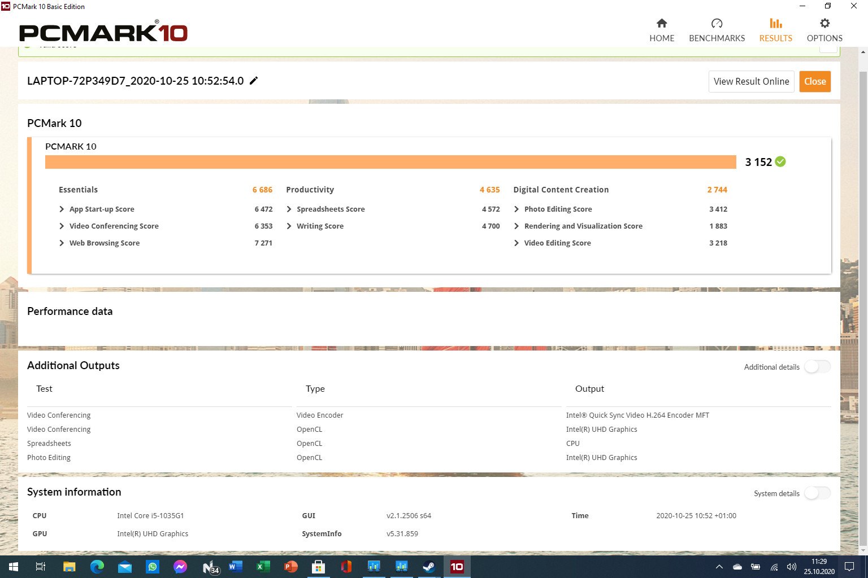The height and width of the screenshot is (578, 868).
Task: Open the HOME tab
Action: coord(662,30)
